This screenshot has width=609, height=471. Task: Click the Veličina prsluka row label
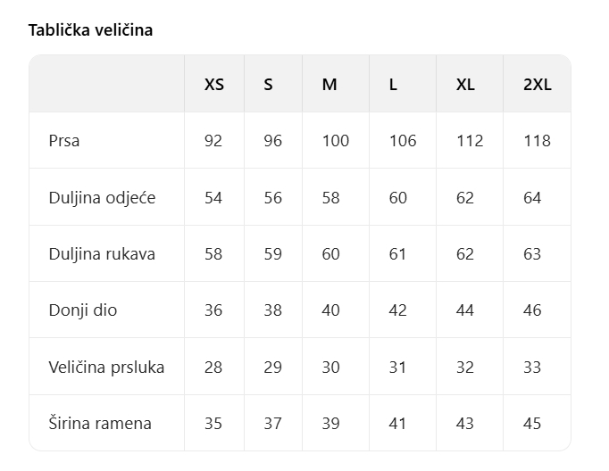point(106,367)
